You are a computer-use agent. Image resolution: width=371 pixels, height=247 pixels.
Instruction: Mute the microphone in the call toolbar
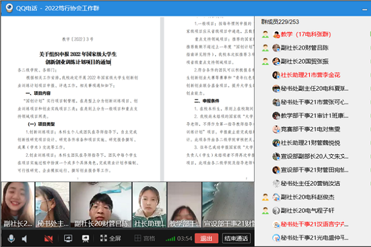11,238
